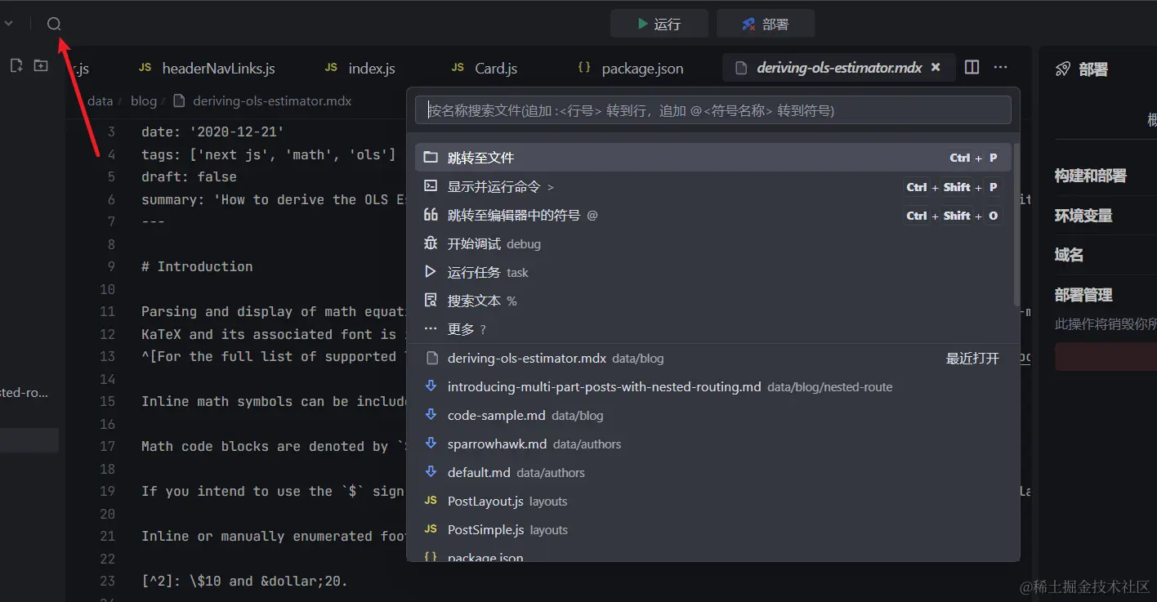
Task: Click the split editor icon
Action: (x=972, y=67)
